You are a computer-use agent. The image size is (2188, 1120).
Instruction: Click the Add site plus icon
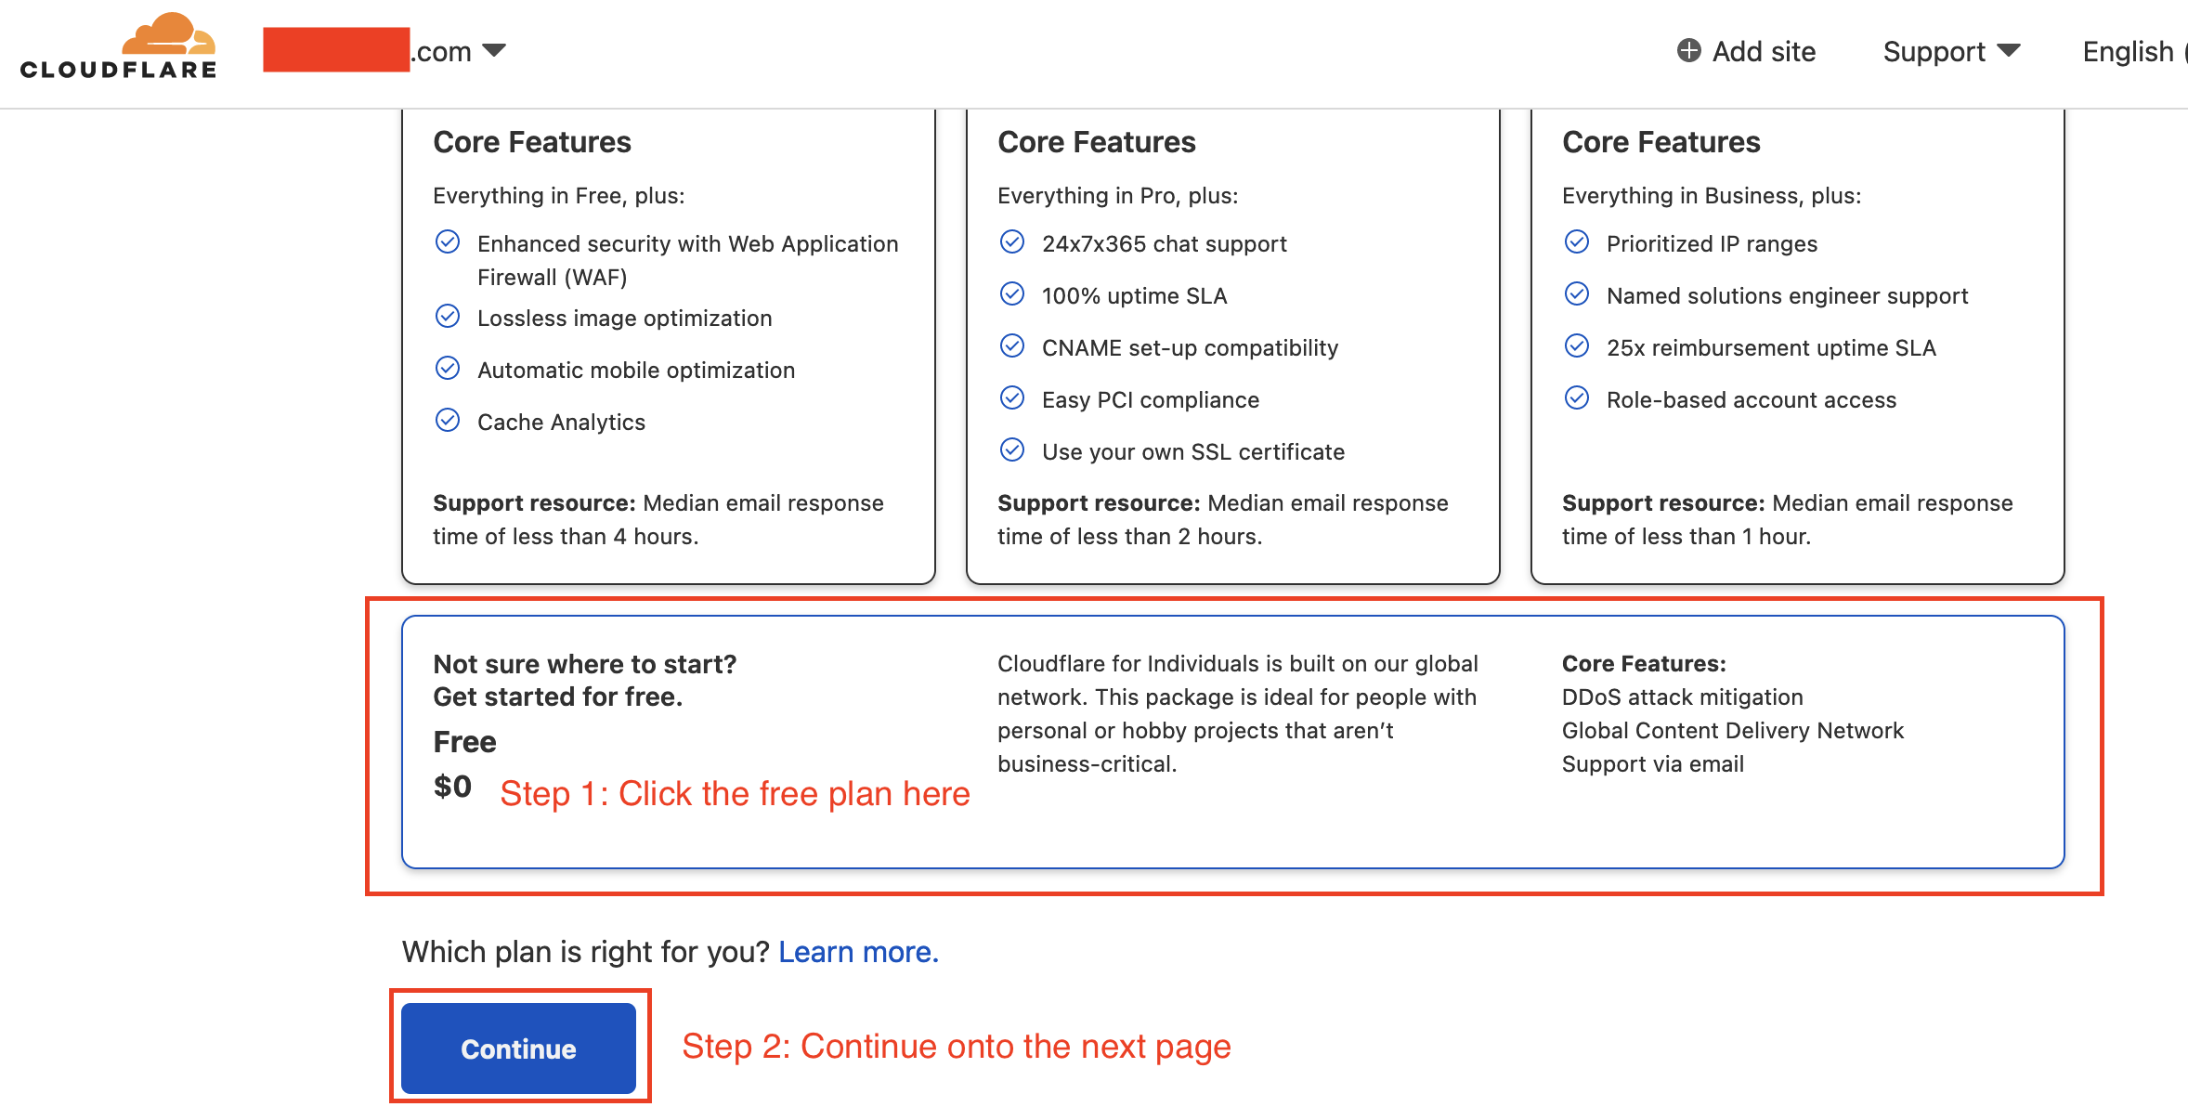[x=1688, y=50]
